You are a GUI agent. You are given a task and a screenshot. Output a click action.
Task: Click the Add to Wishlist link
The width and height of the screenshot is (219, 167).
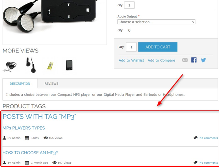tap(131, 60)
